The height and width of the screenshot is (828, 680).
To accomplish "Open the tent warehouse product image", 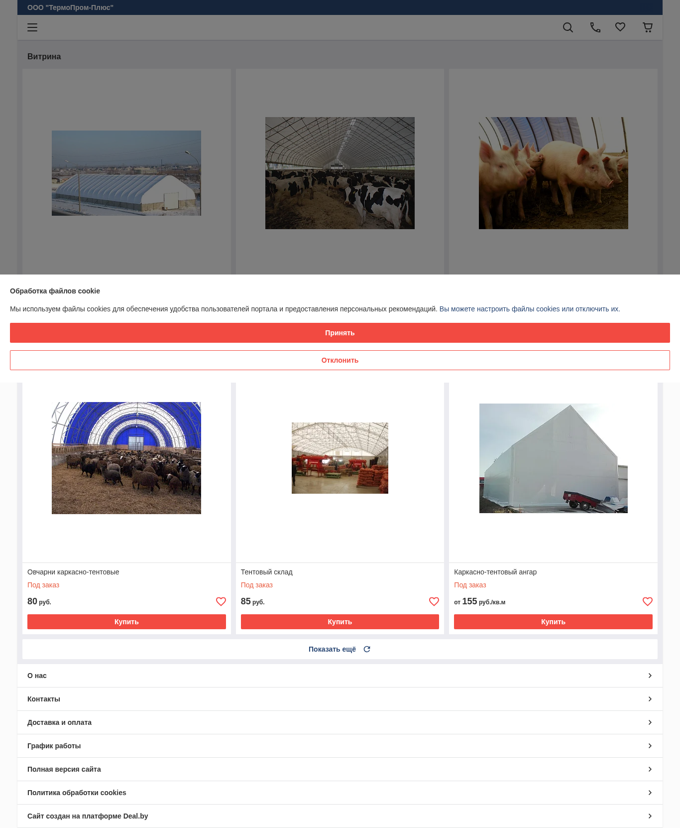I will click(340, 458).
